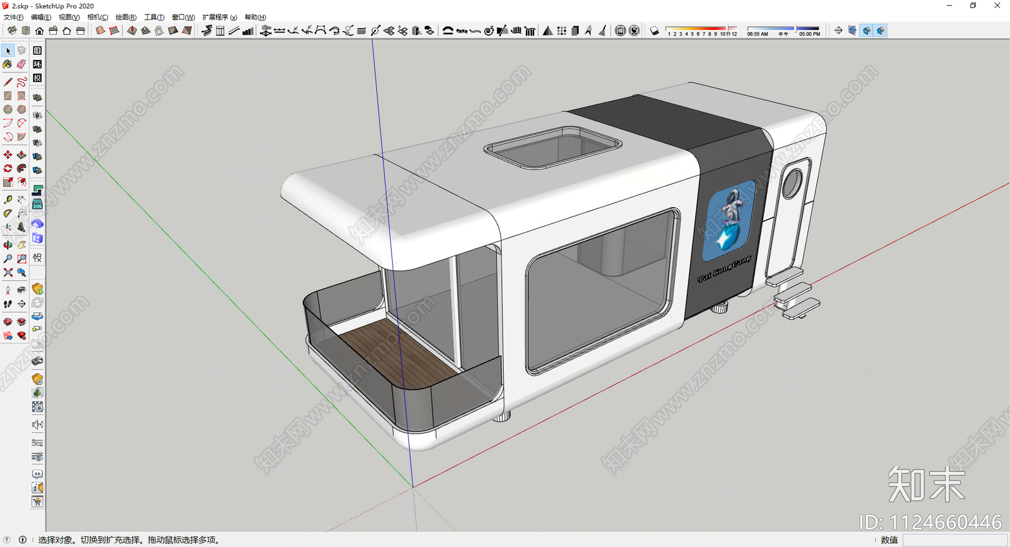Select the arrow Select tool
The width and height of the screenshot is (1010, 547).
8,50
